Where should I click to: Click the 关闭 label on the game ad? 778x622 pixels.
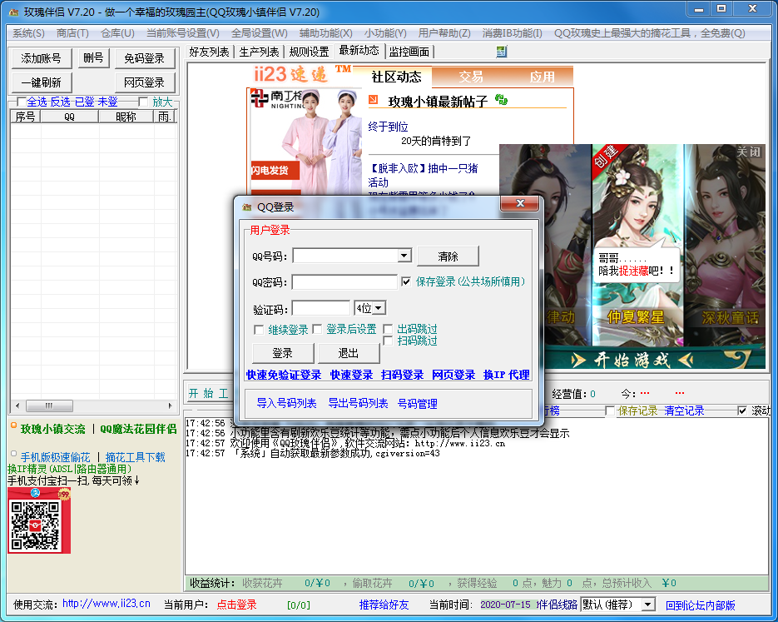748,152
